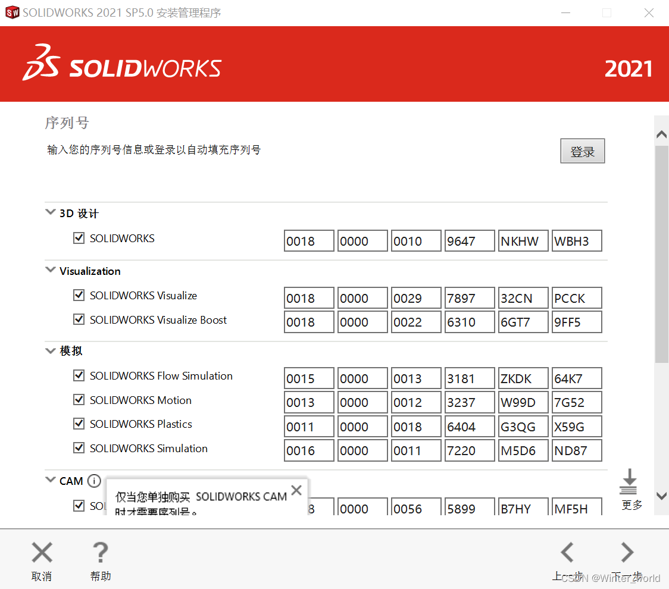Close the SOLIDWORKS CAM tooltip popup
Screen dimensions: 669x589
click(x=296, y=491)
